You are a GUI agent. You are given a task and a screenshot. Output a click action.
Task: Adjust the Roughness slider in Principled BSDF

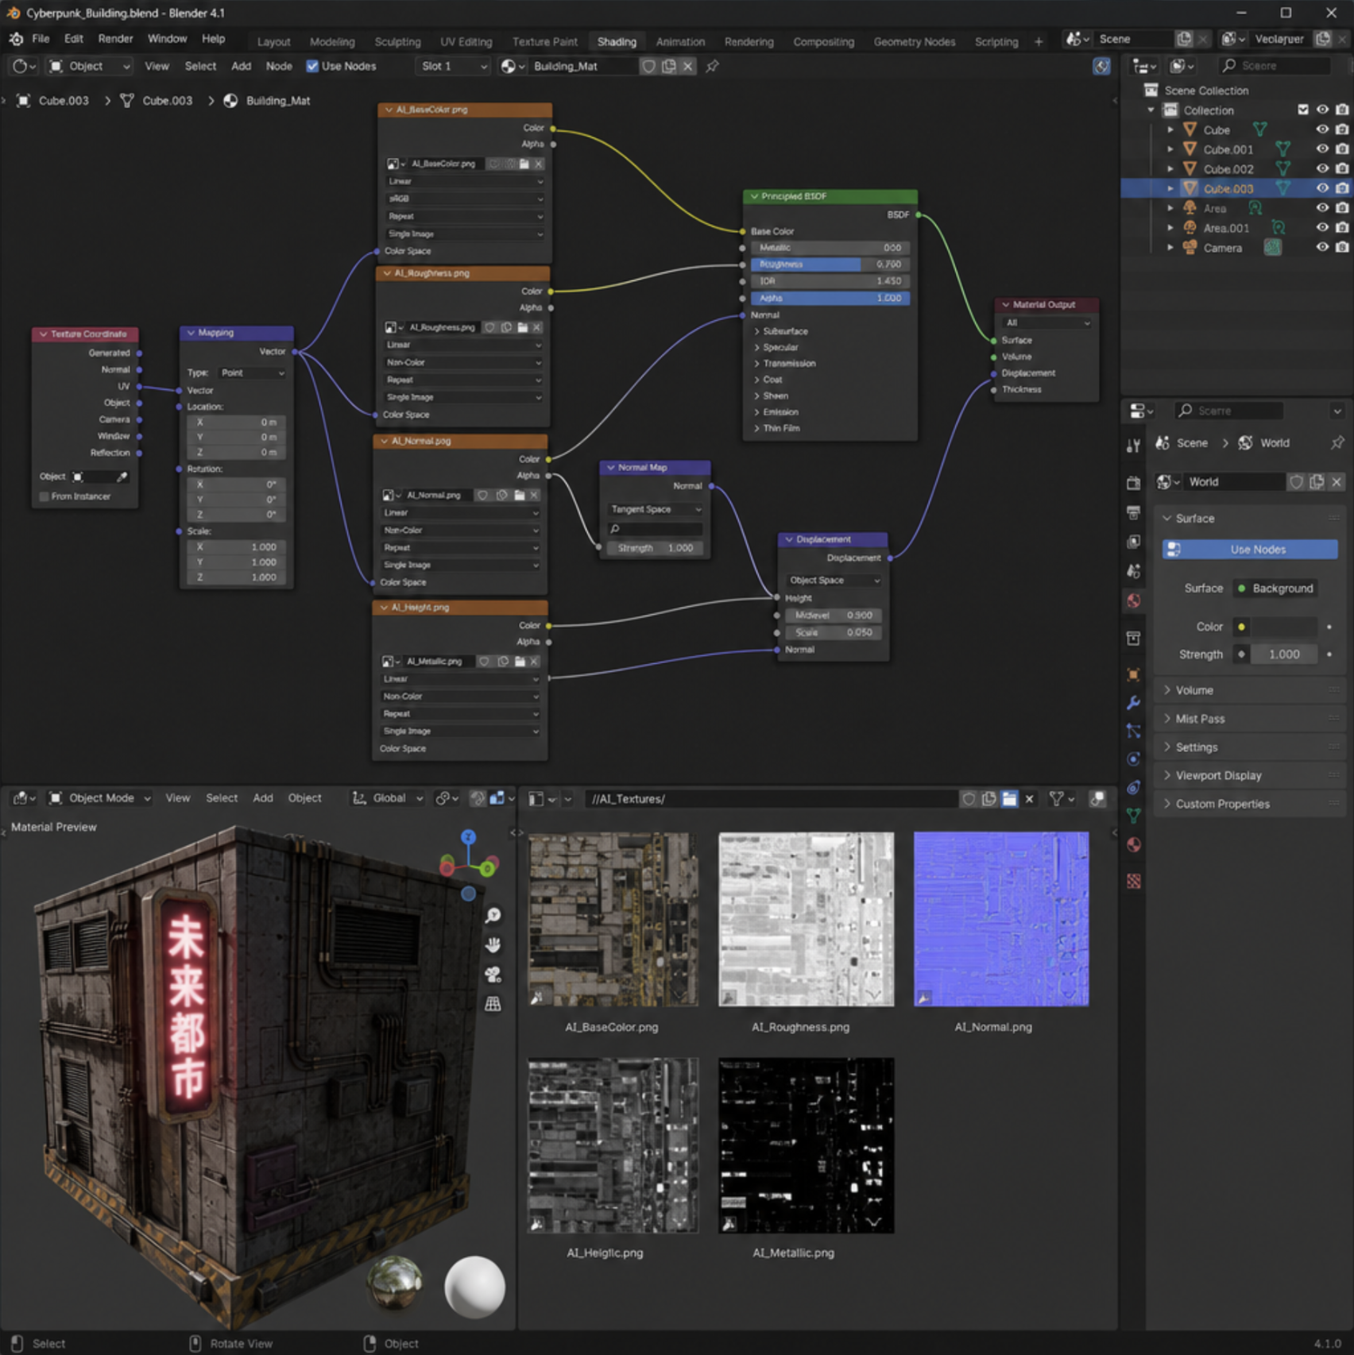830,264
